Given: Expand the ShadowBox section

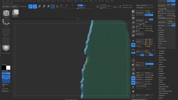Looking at the screenshot, I should (x=161, y=30).
